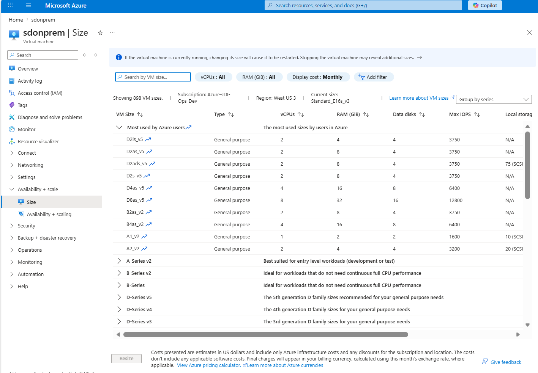Sort by Data disks column arrows
This screenshot has width=538, height=373.
pyautogui.click(x=422, y=114)
